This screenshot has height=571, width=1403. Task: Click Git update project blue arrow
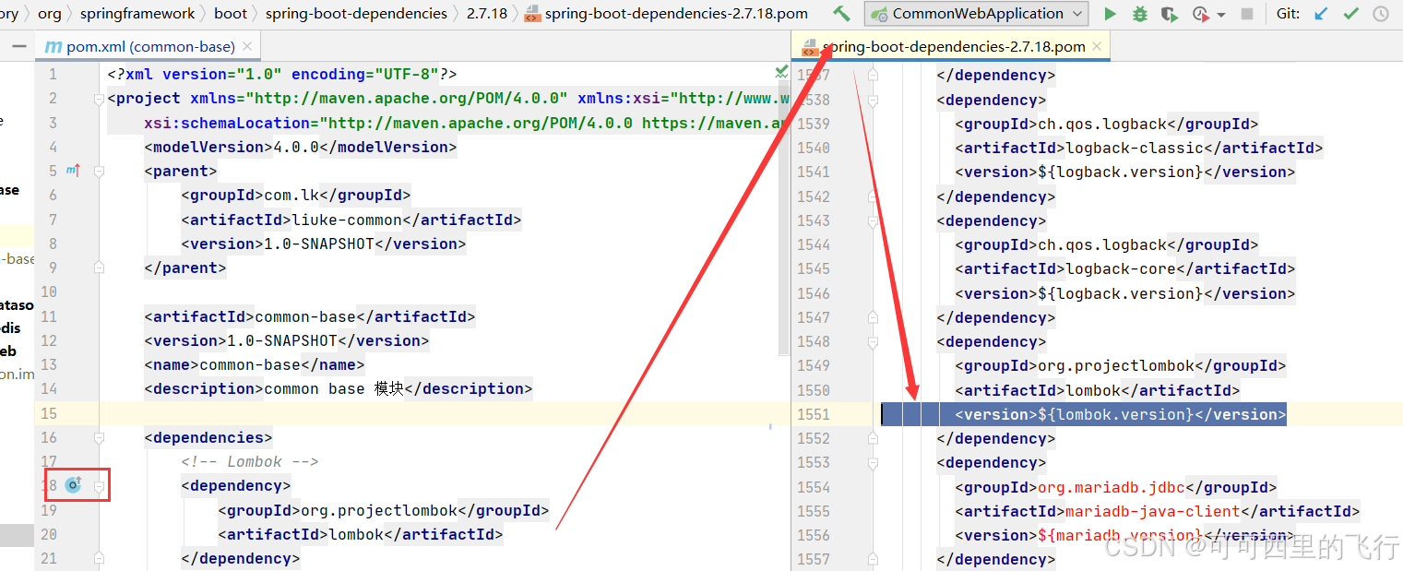1321,14
